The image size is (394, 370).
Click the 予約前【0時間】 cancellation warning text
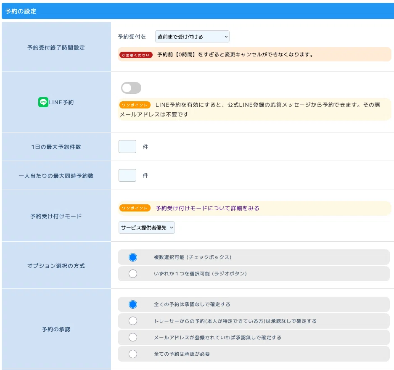235,55
